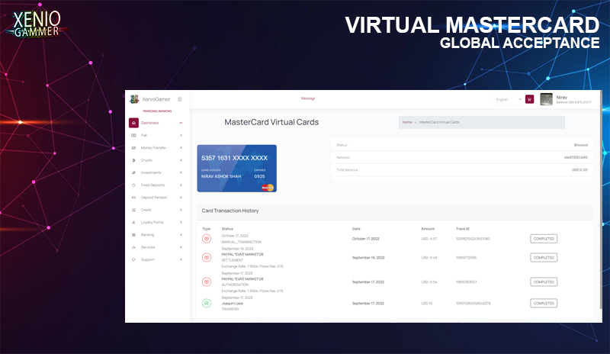Click COMPLETED button for the Joaquin Lasa transfer

click(544, 303)
